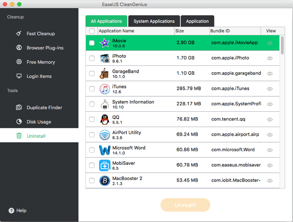
Task: Click the Fast Cleanup broom icon
Action: click(19, 34)
